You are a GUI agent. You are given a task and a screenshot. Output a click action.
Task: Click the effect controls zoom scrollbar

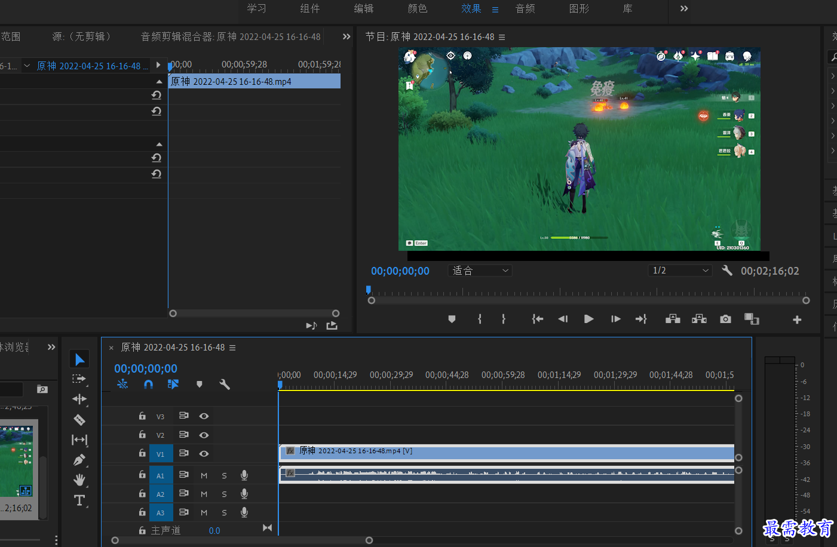pyautogui.click(x=255, y=314)
